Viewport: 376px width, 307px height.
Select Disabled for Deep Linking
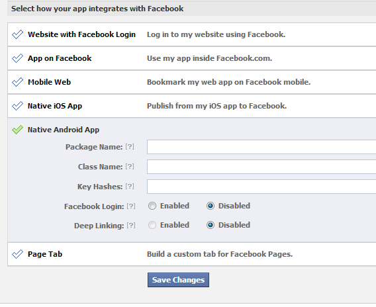coord(211,225)
